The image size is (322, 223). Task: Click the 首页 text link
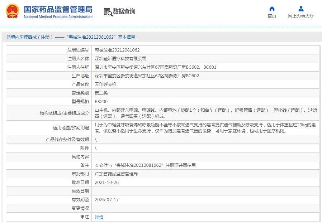click(x=272, y=16)
